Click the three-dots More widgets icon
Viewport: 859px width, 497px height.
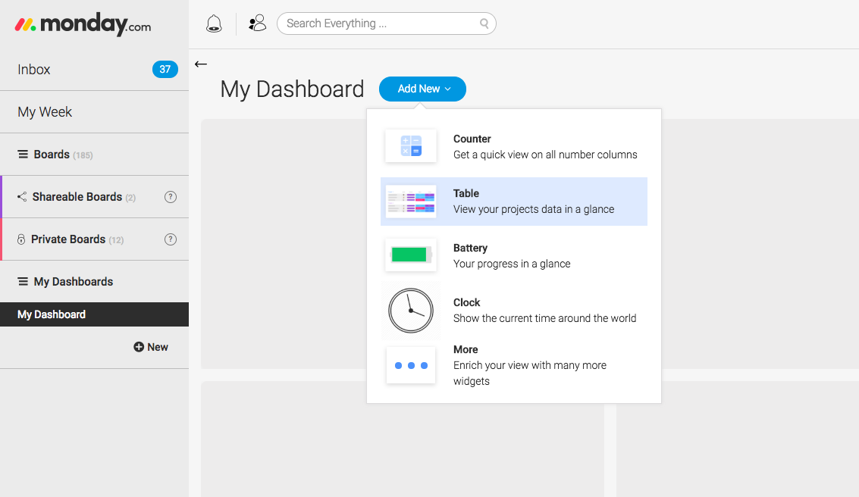click(x=411, y=366)
